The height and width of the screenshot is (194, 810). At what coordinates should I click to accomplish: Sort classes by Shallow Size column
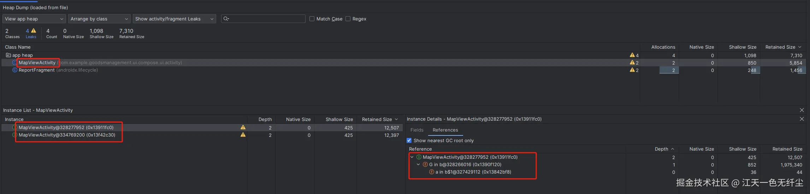coord(743,47)
